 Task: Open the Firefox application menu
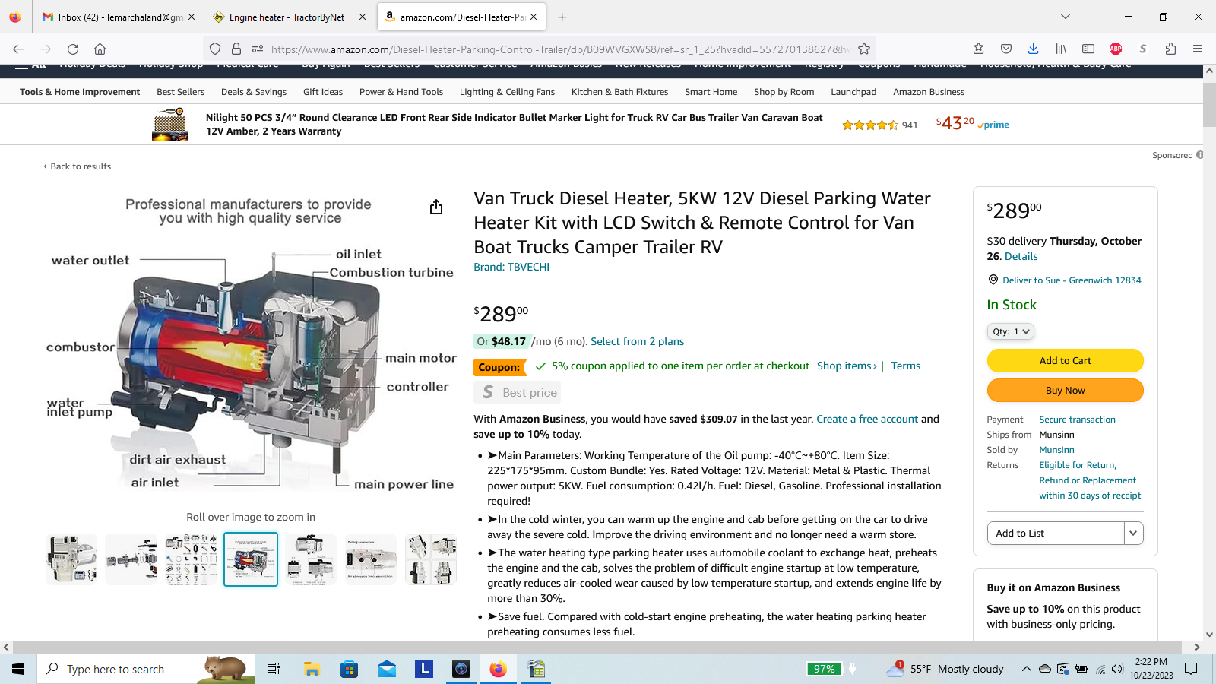[x=1198, y=49]
